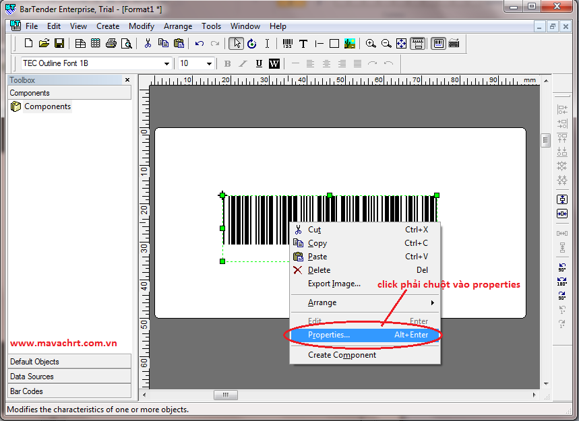Open the Edit menu in menu bar
This screenshot has height=421, width=579.
tap(54, 26)
